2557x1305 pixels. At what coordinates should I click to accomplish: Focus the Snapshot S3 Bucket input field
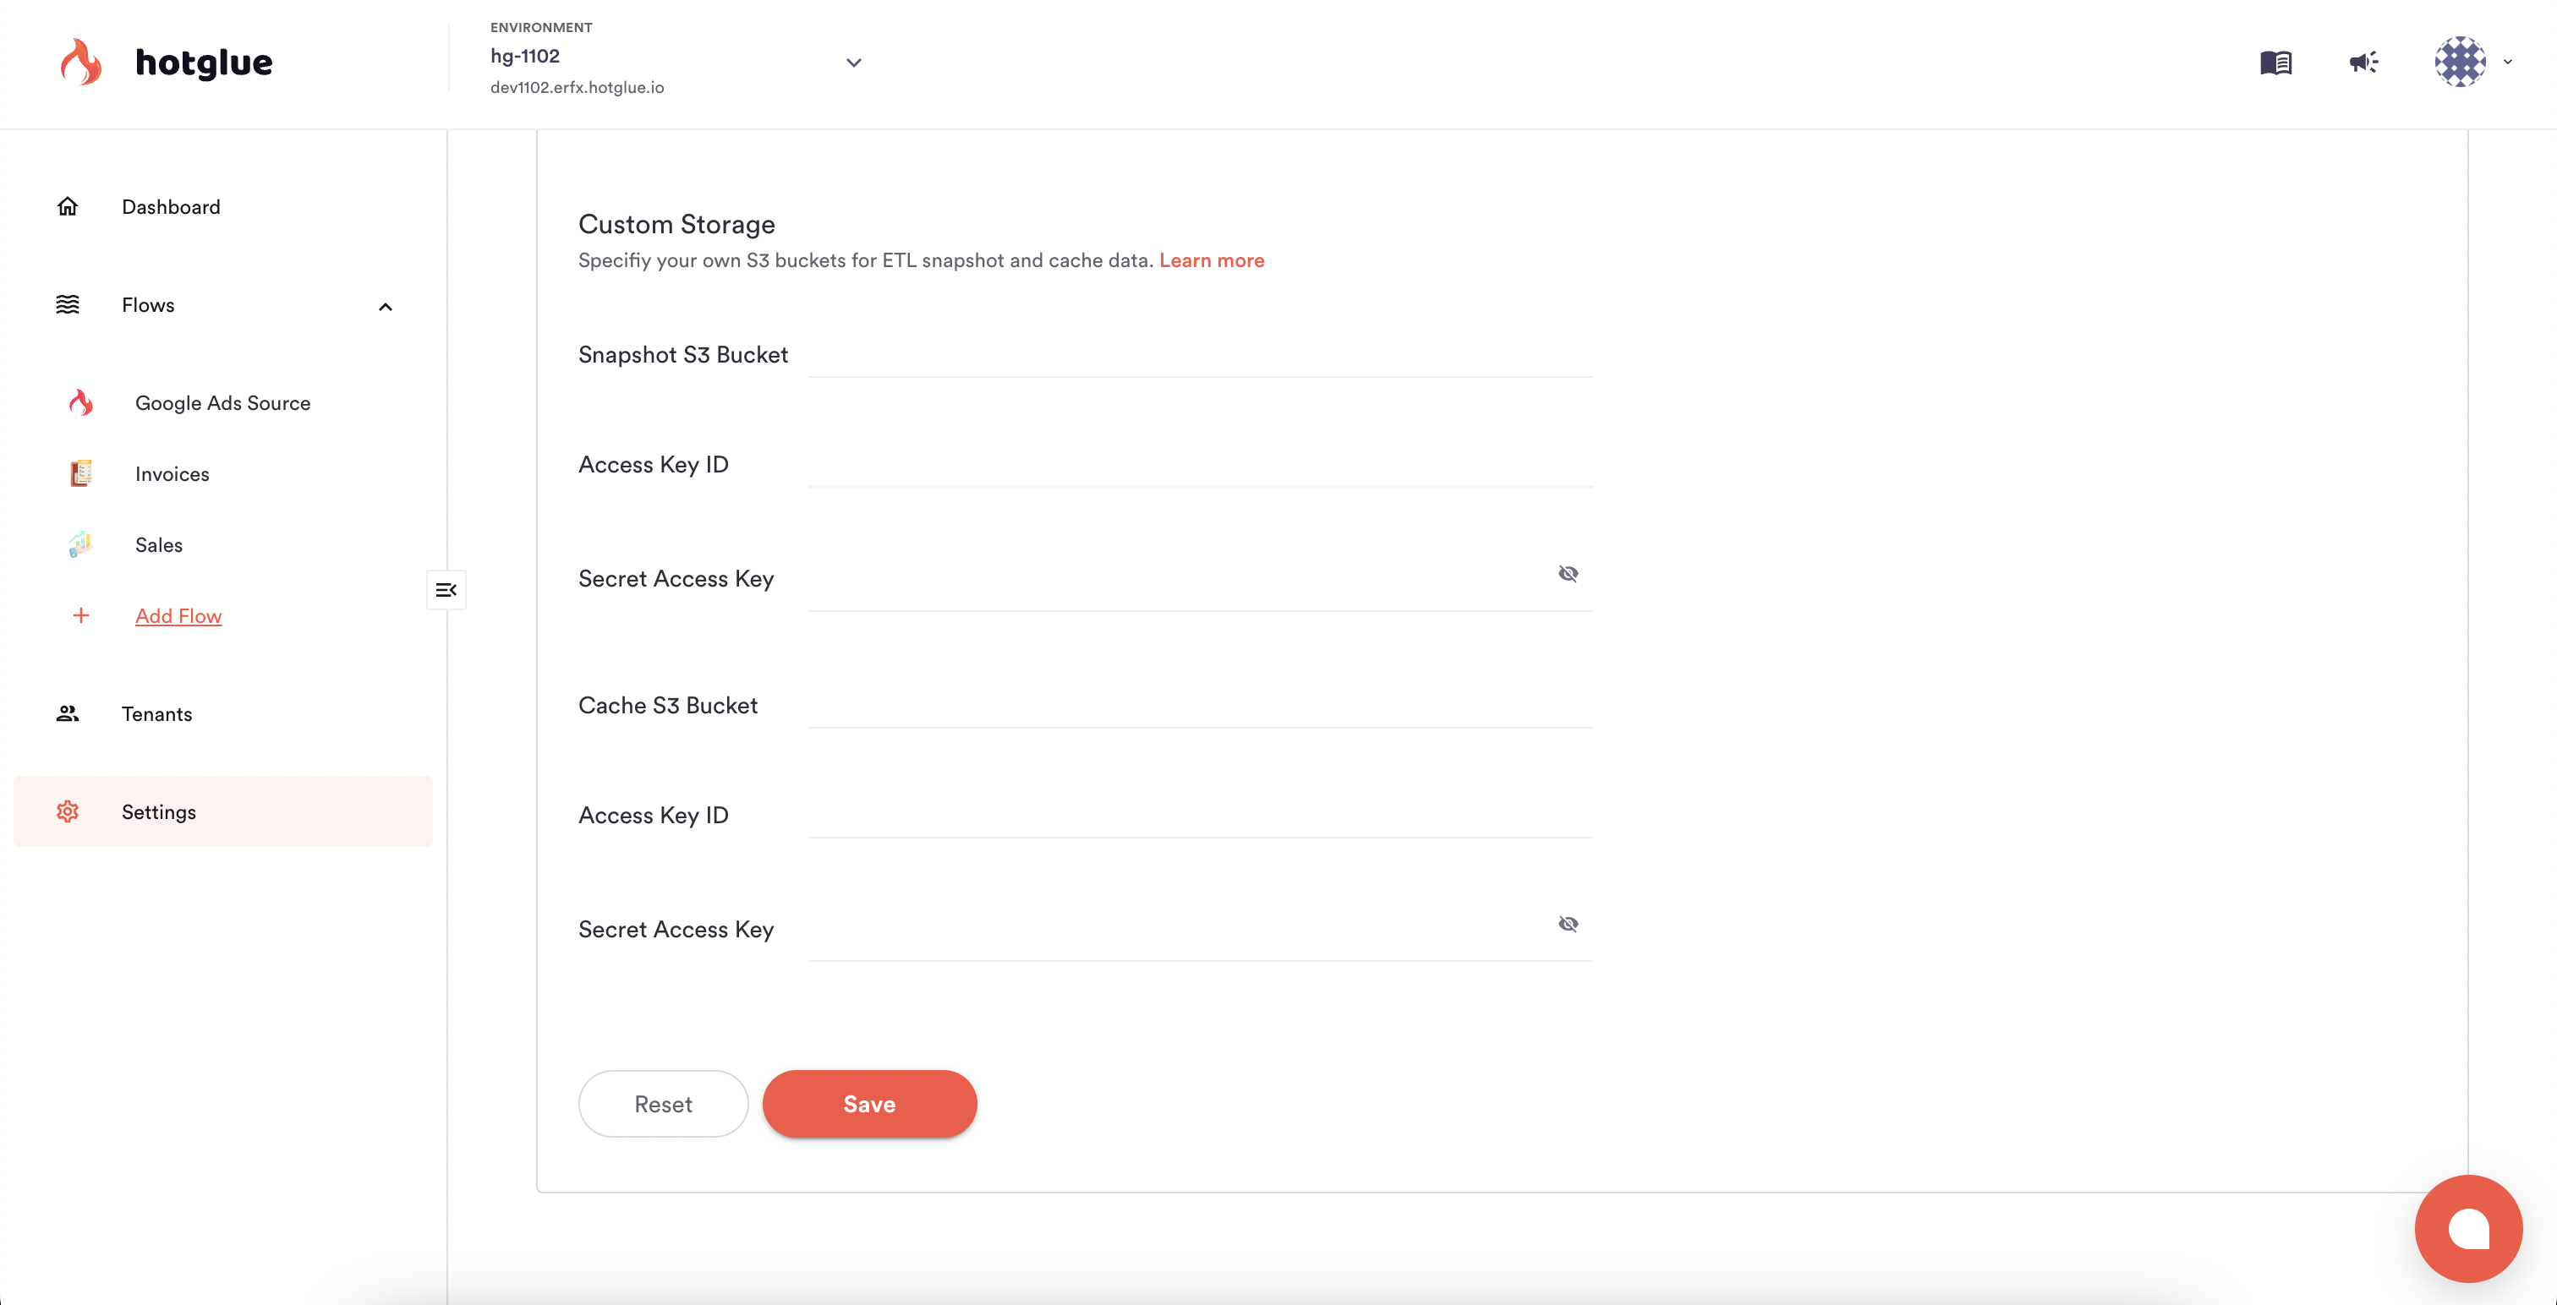point(1199,355)
